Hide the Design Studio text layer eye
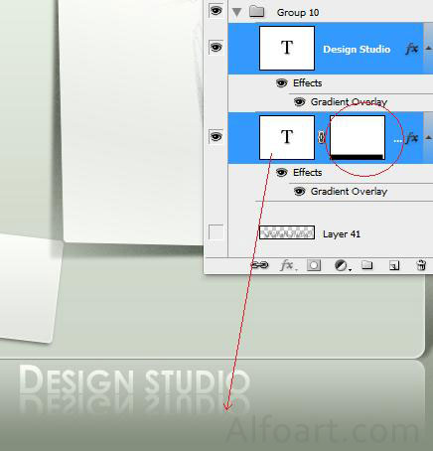 [216, 48]
